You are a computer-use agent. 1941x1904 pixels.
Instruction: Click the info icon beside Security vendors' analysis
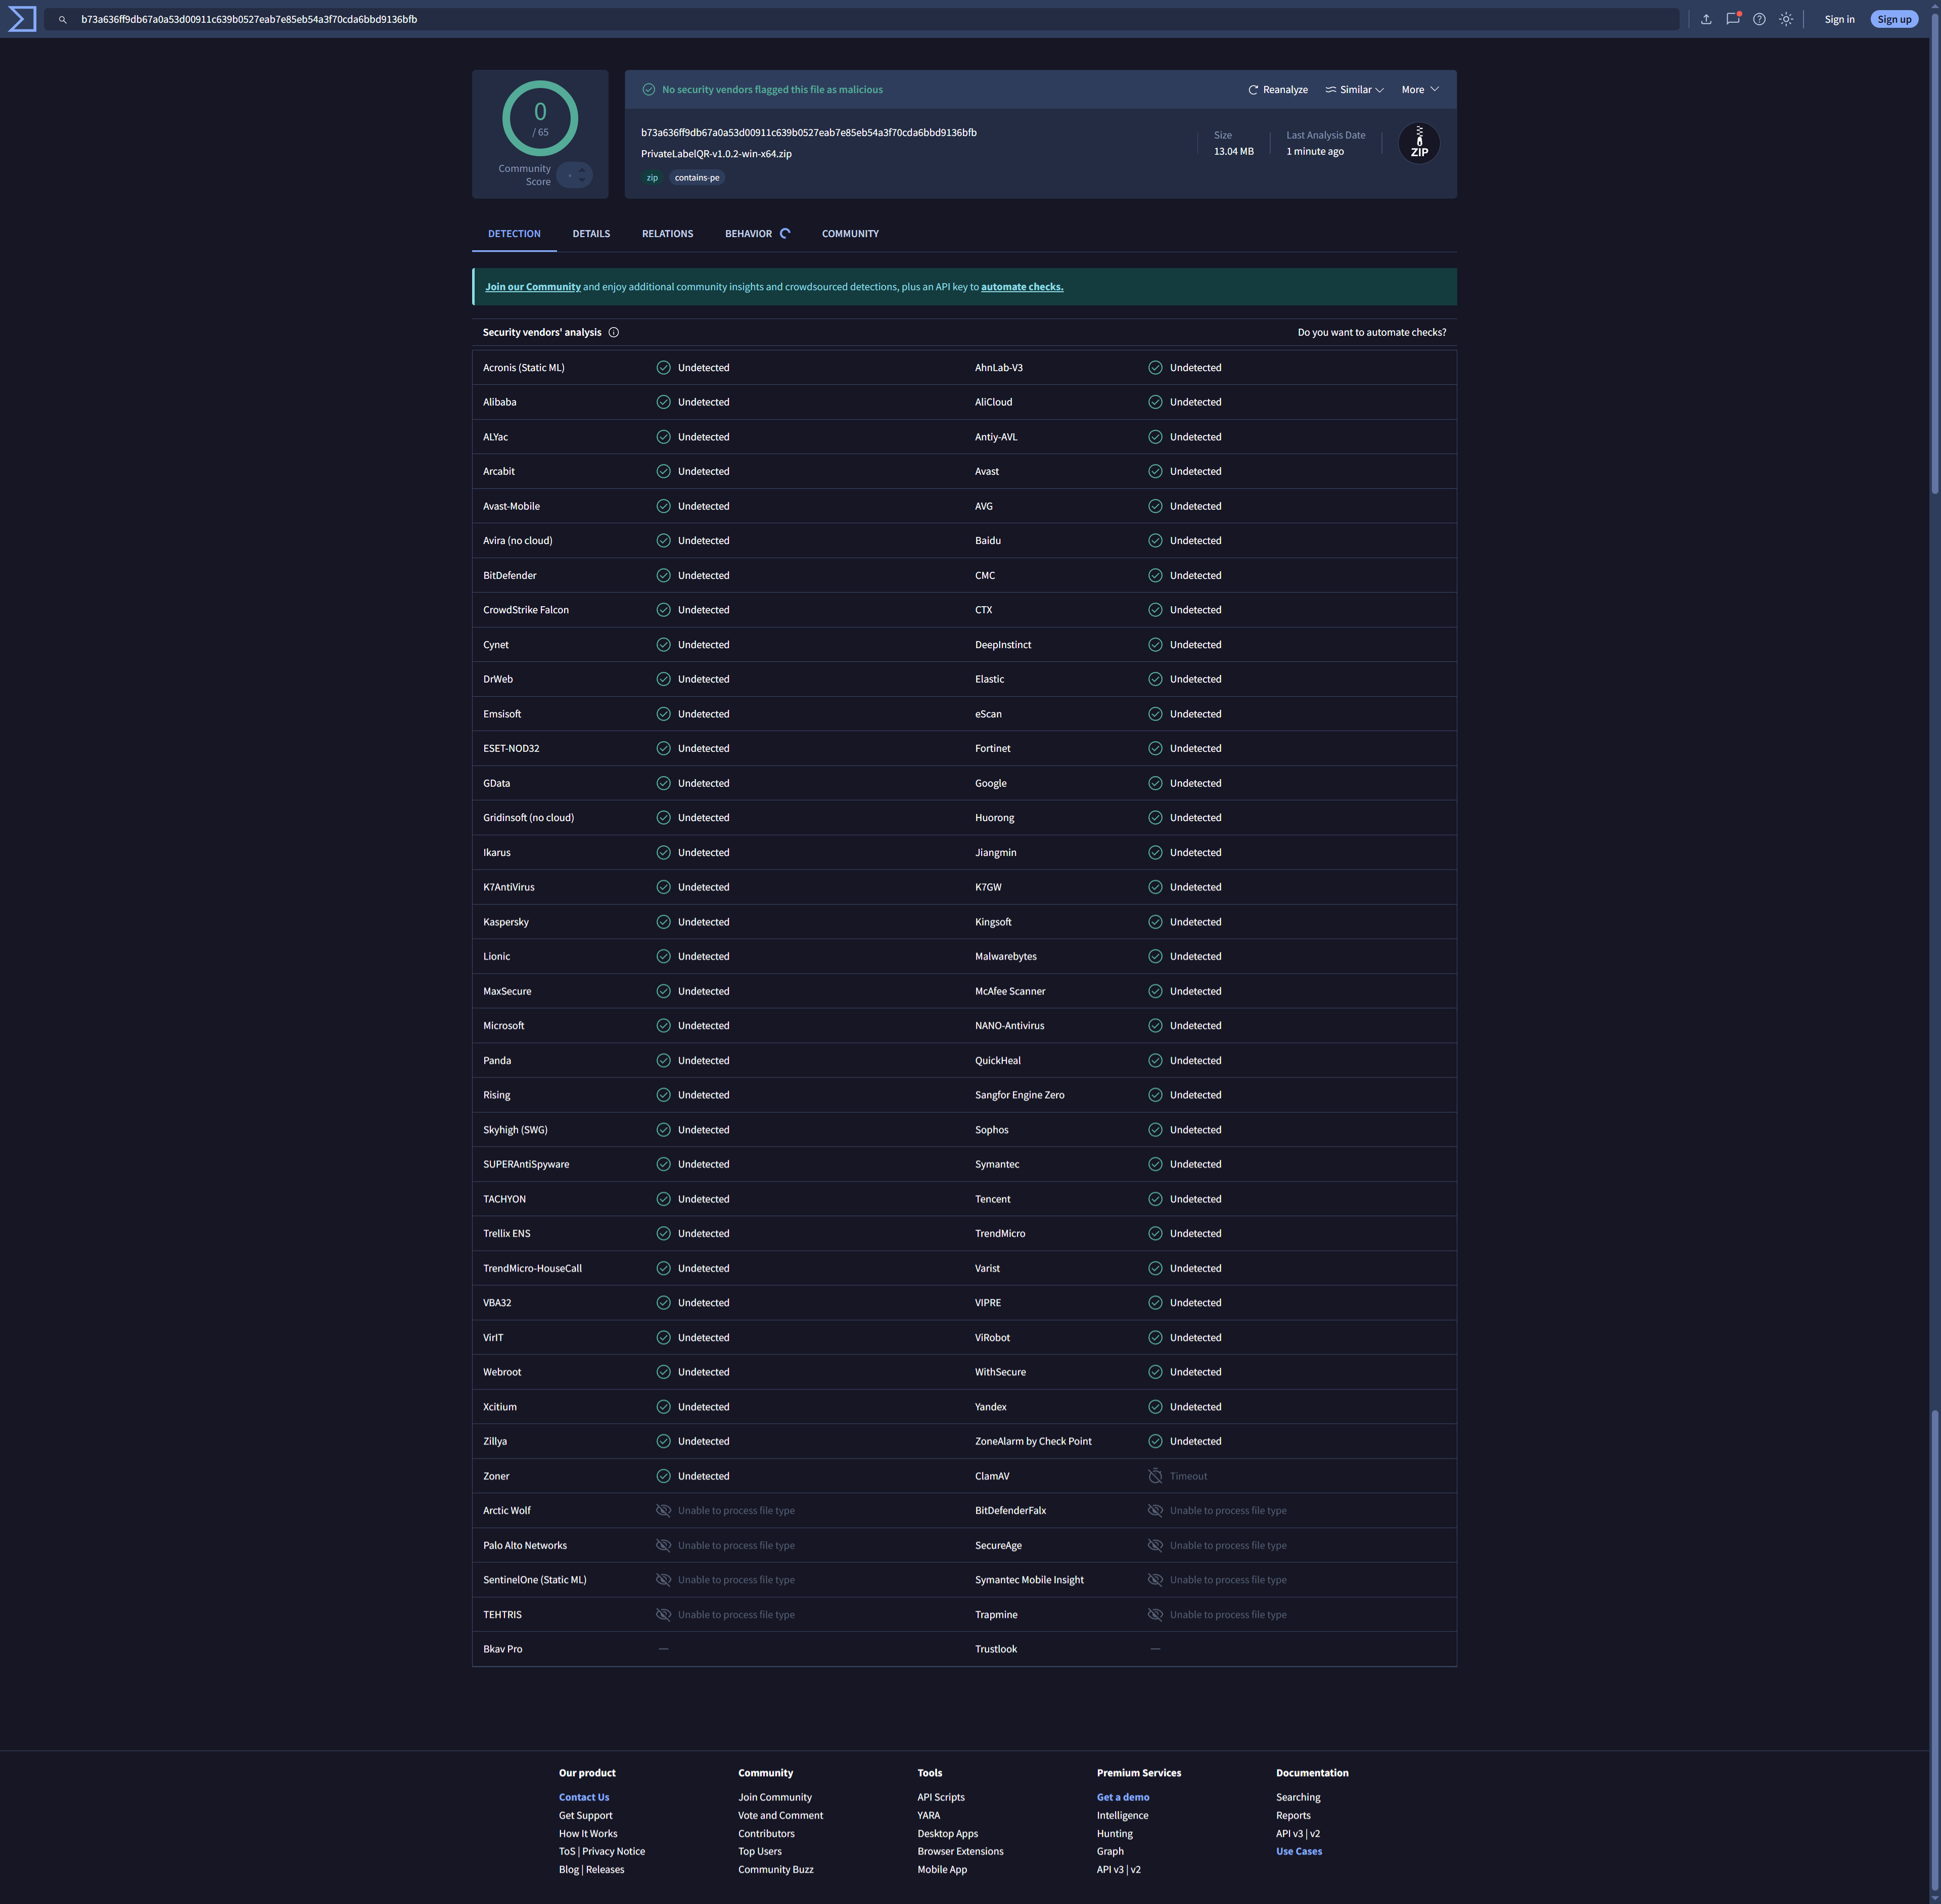[614, 332]
